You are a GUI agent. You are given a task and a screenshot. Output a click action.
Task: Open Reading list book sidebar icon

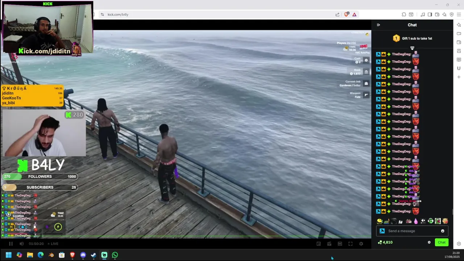459,60
